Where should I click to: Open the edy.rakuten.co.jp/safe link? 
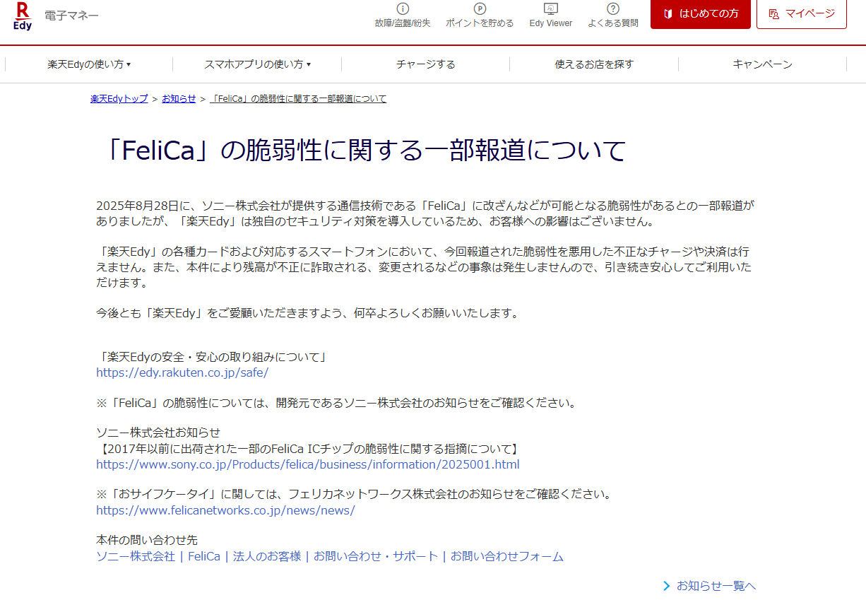click(x=182, y=372)
